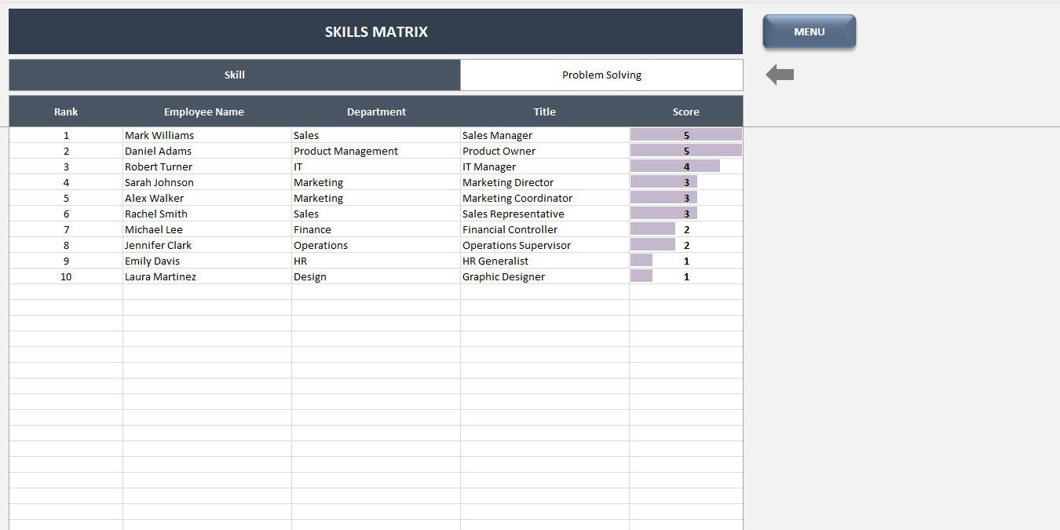Click Mark Williams in the employee list
The width and height of the screenshot is (1060, 530).
[x=159, y=135]
